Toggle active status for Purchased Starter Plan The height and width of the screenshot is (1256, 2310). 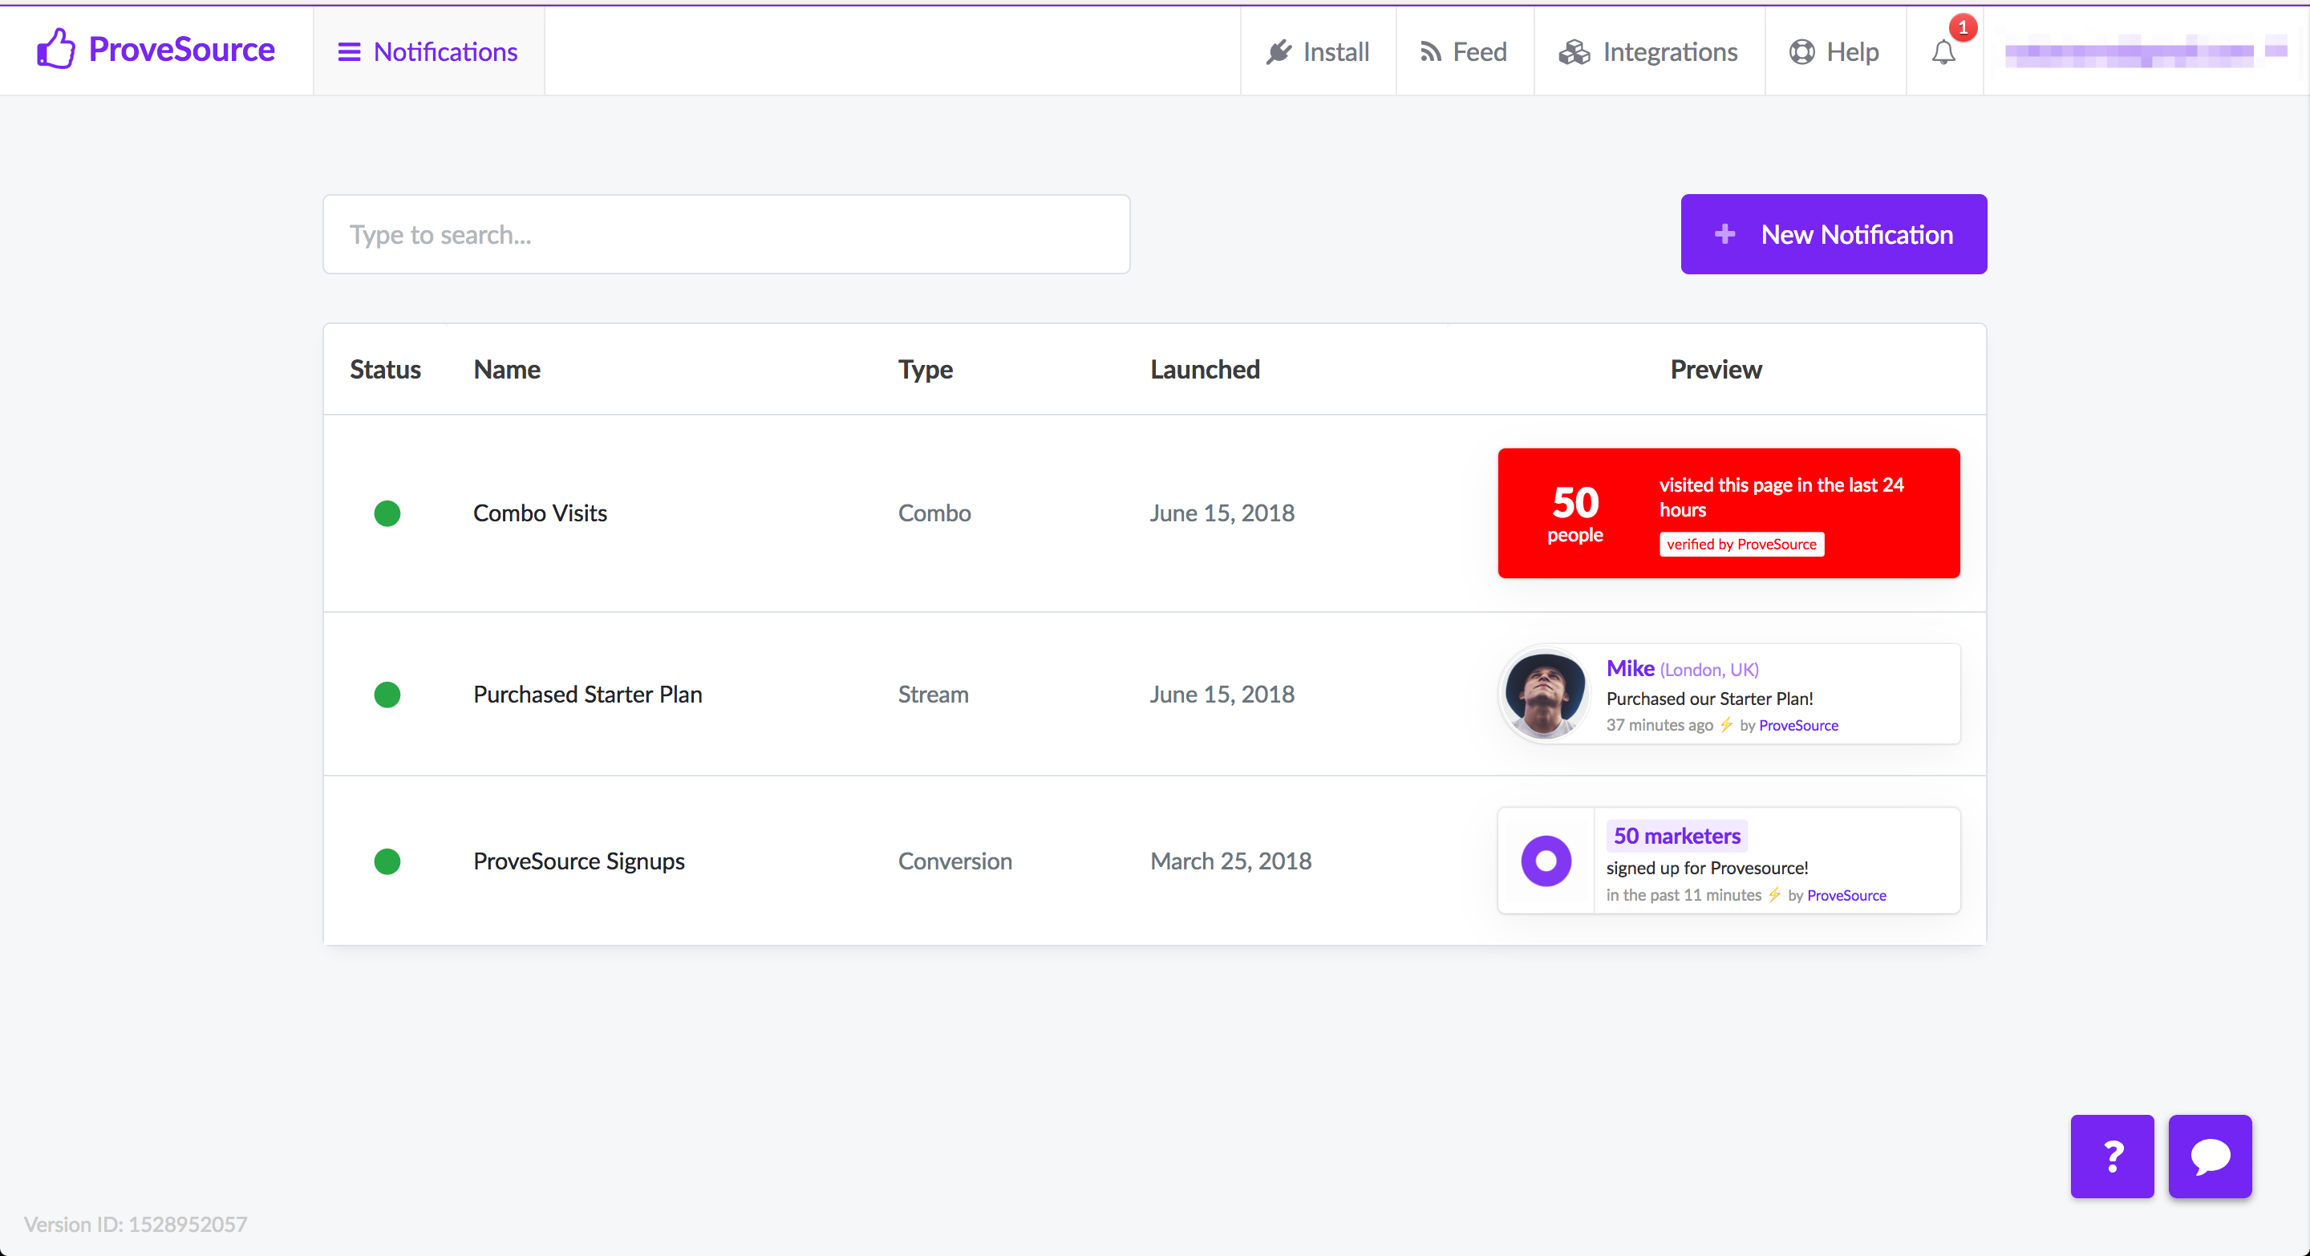pyautogui.click(x=390, y=693)
